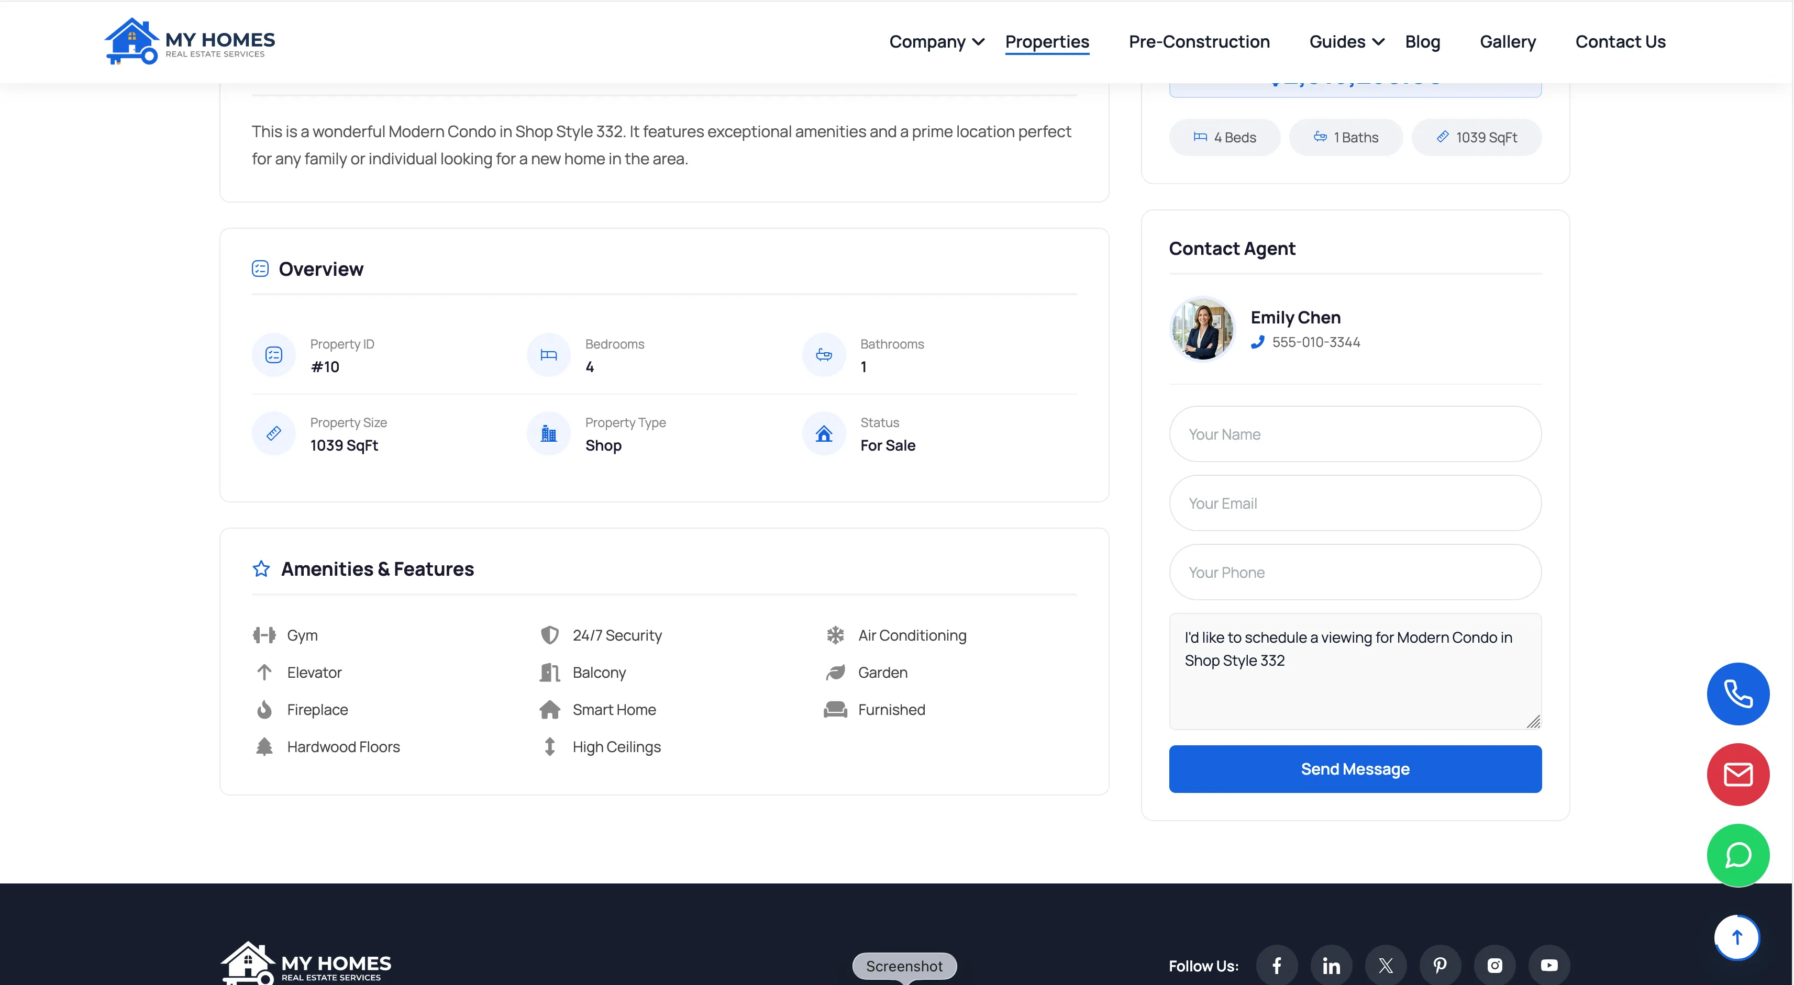
Task: Open the Blog nav item
Action: (x=1422, y=42)
